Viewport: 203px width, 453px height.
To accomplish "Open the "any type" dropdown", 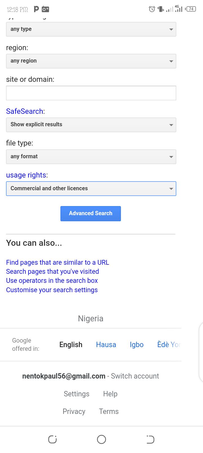I will coord(91,29).
